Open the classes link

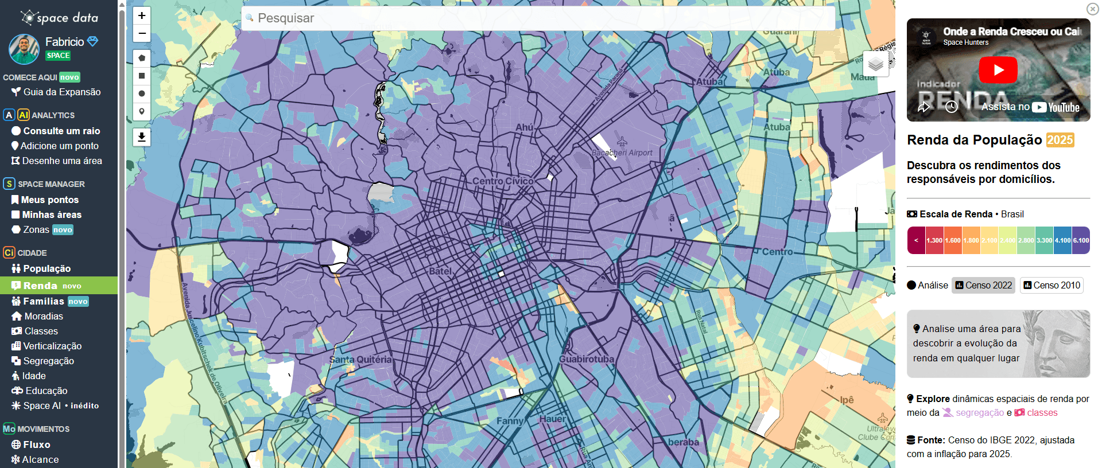point(1036,412)
